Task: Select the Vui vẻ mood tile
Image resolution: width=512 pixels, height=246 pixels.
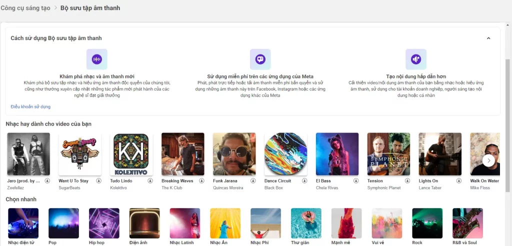Action: [x=387, y=223]
